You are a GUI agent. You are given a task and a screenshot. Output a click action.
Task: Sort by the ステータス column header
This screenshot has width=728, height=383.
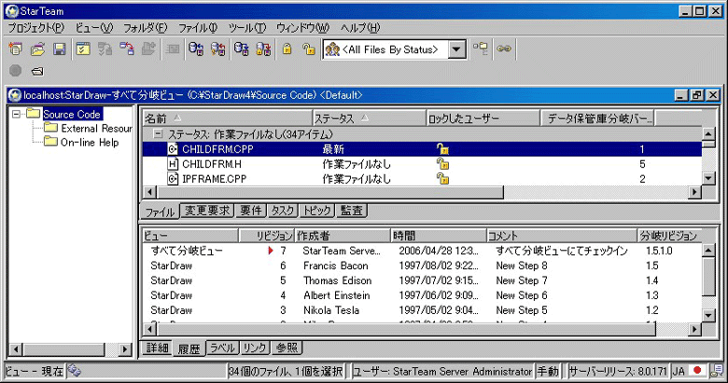369,118
